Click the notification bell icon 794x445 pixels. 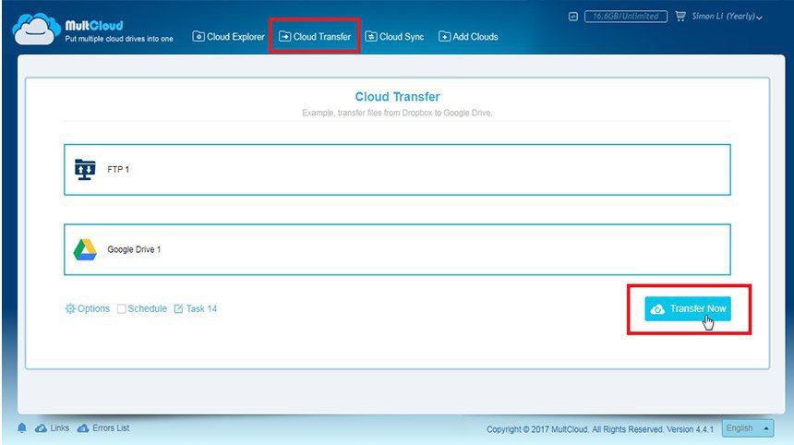[x=22, y=428]
